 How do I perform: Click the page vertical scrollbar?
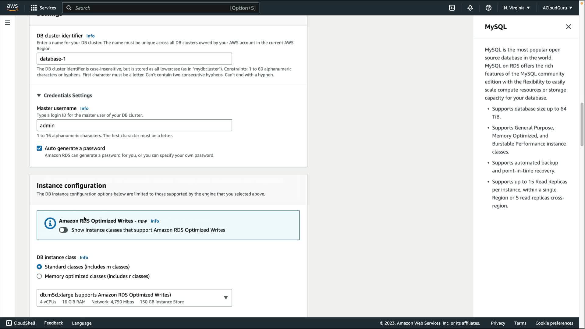[582, 125]
